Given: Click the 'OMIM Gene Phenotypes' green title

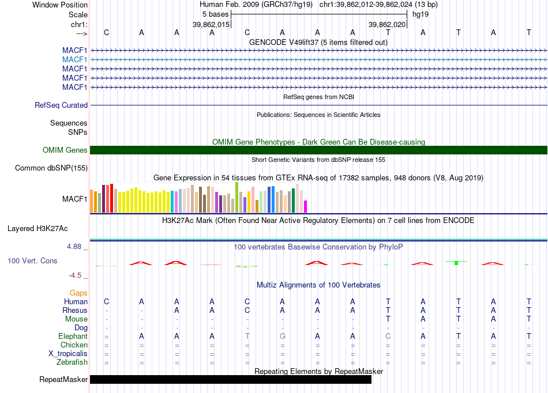Looking at the screenshot, I should coord(318,142).
